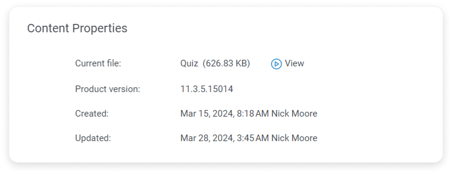The image size is (452, 174).
Task: Click the Content Properties heading
Action: (77, 28)
